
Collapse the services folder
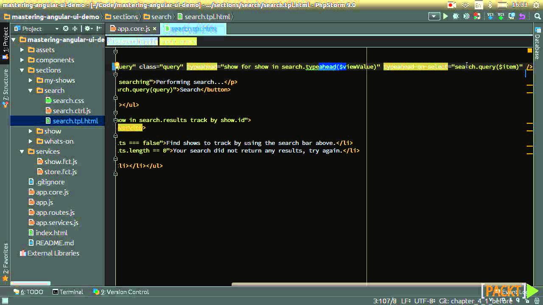[x=22, y=151]
